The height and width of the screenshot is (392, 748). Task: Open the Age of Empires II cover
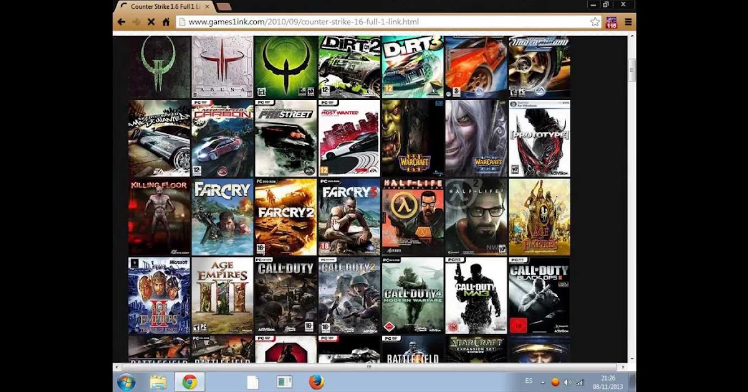(159, 296)
